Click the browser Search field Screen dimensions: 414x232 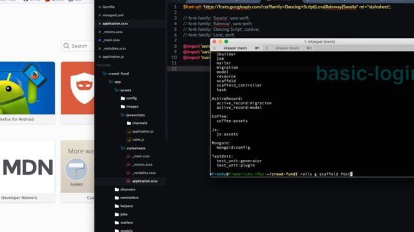[78, 46]
